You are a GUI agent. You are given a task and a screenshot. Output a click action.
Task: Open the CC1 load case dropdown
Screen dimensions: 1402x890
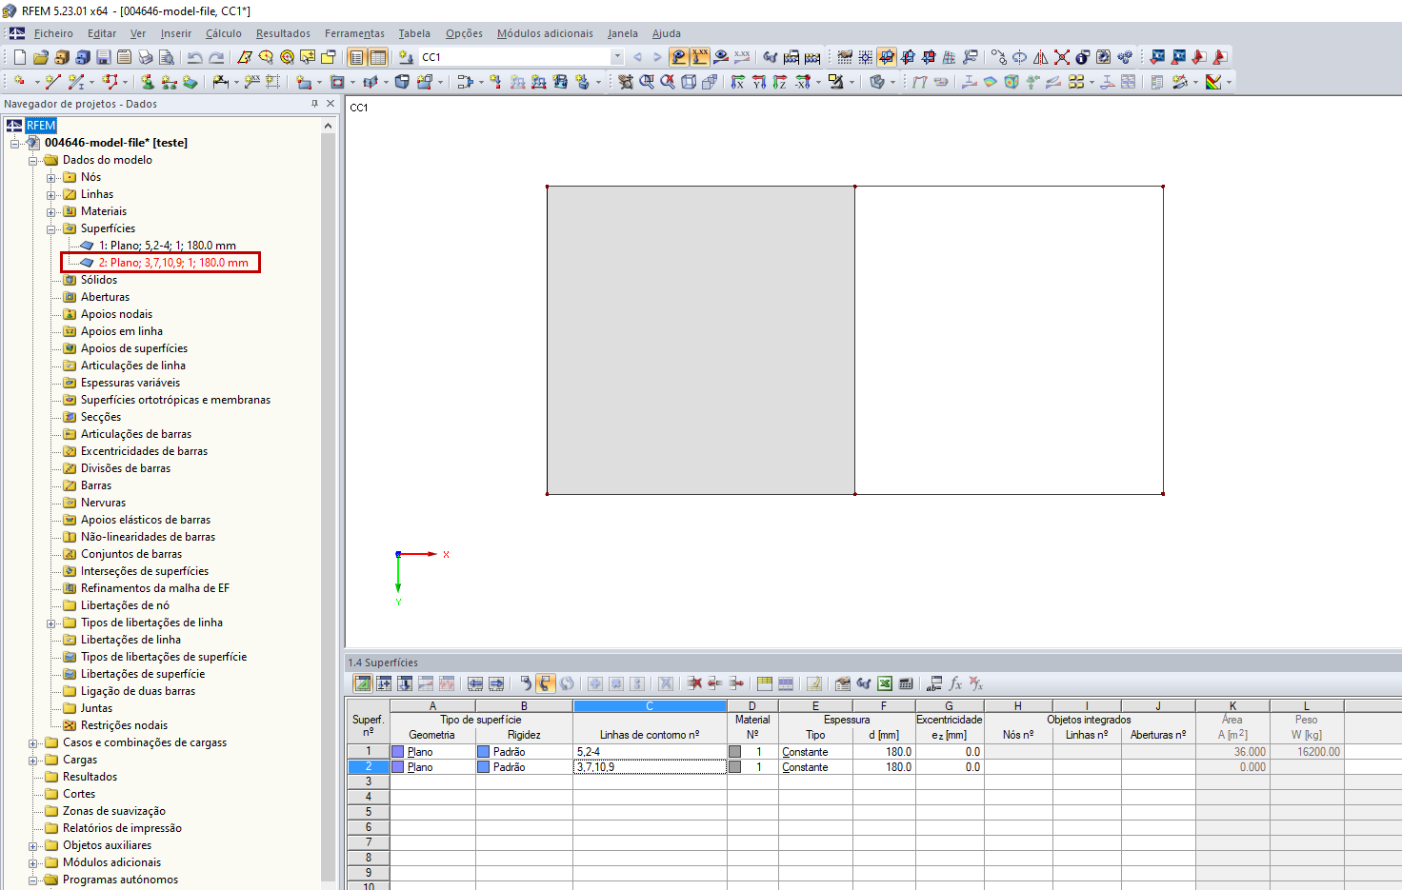coord(617,57)
